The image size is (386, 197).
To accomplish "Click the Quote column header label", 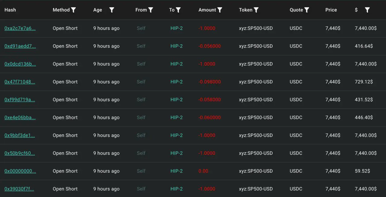I will 296,10.
